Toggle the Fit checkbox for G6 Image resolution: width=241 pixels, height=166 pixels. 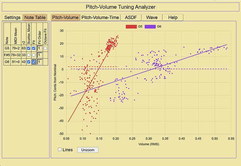(x=34, y=62)
